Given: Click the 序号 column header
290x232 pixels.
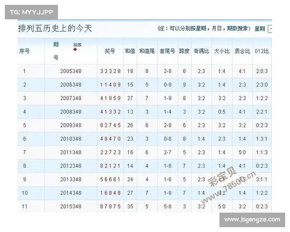Looking at the screenshot, I should point(25,51).
